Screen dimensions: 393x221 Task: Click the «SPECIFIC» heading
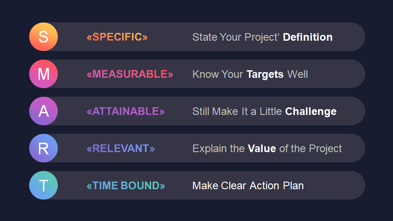click(x=117, y=37)
